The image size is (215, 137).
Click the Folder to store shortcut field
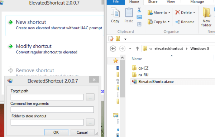tap(47, 122)
